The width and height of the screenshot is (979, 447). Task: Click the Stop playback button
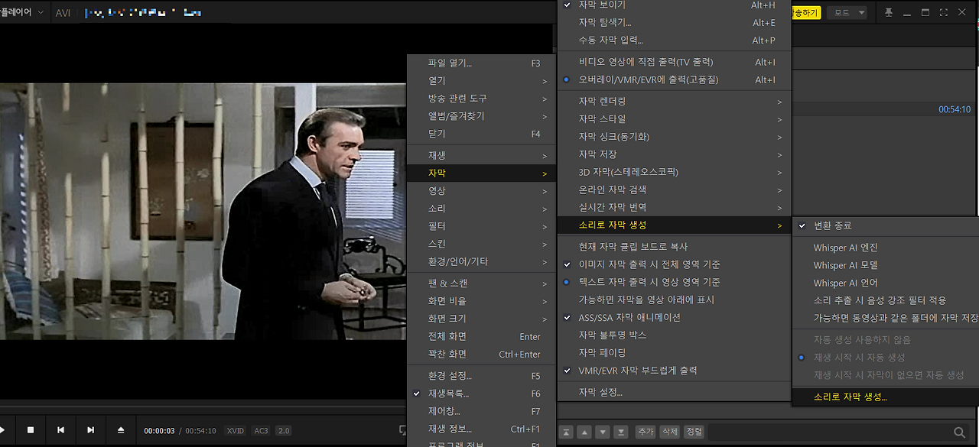pos(31,430)
